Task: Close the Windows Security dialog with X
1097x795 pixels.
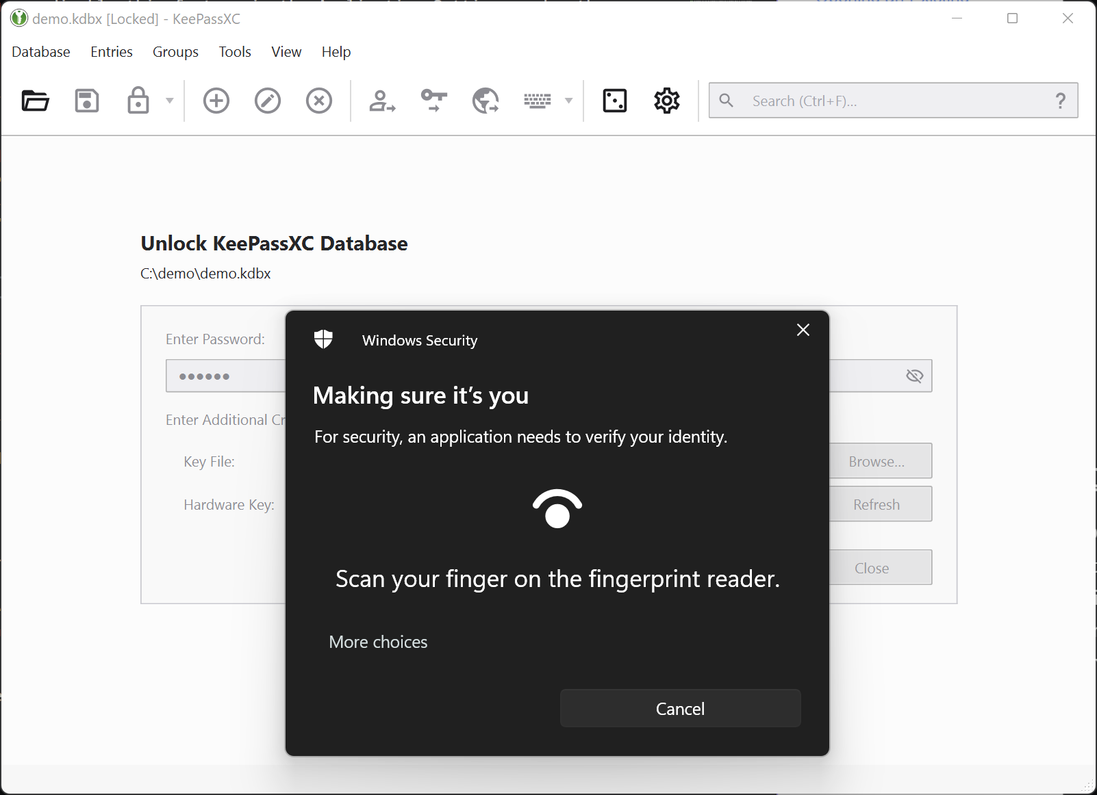Action: point(803,330)
